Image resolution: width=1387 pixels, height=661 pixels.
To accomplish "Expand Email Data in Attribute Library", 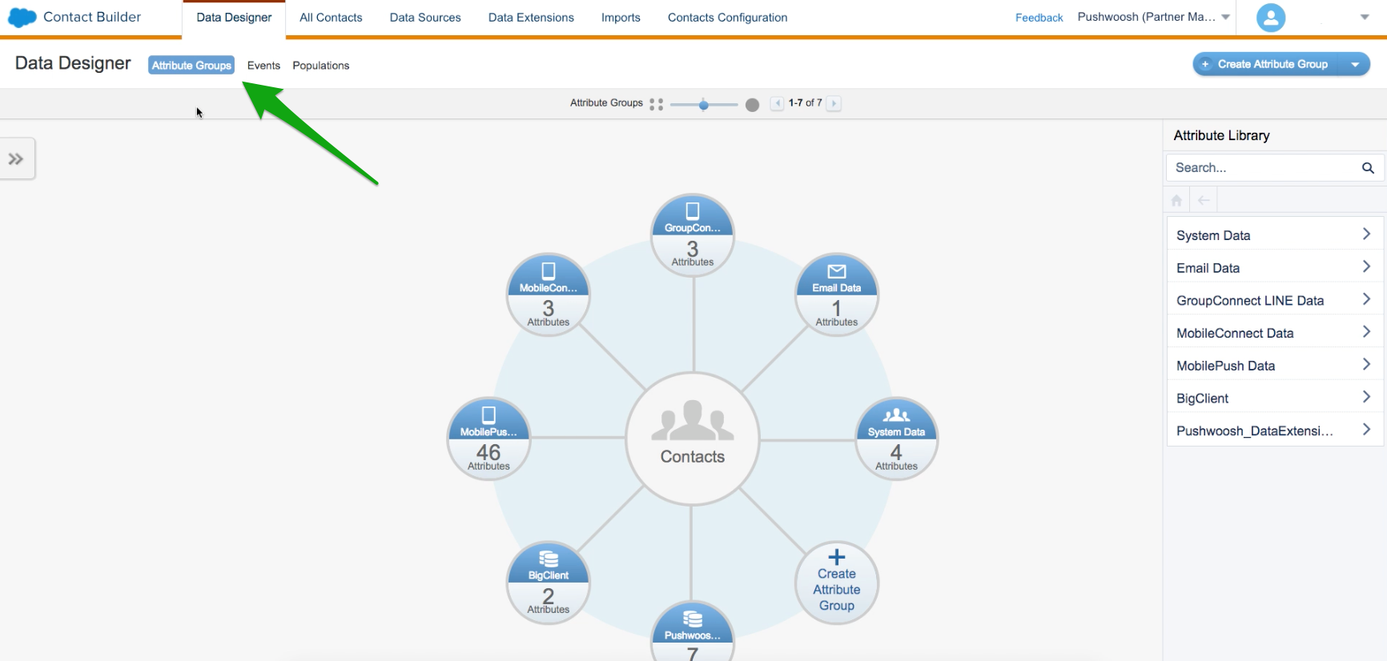I will [1275, 268].
